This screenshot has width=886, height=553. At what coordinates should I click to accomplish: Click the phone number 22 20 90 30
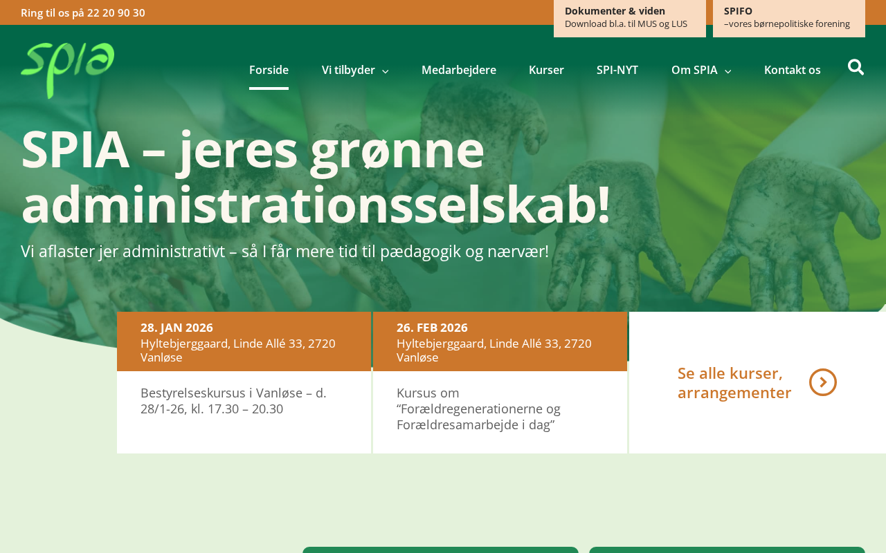116,12
